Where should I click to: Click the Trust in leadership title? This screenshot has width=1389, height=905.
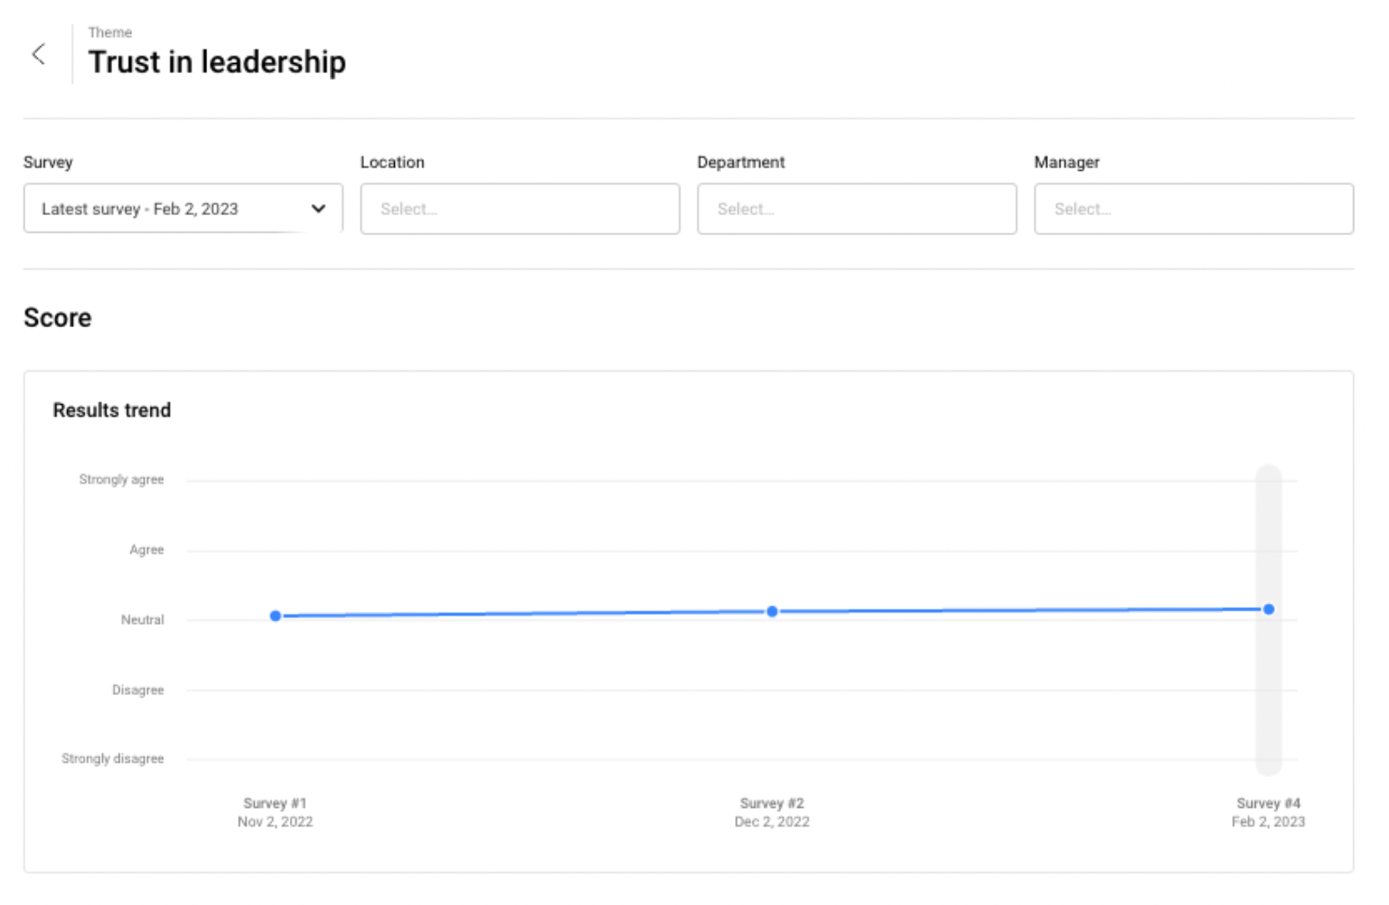click(x=216, y=62)
